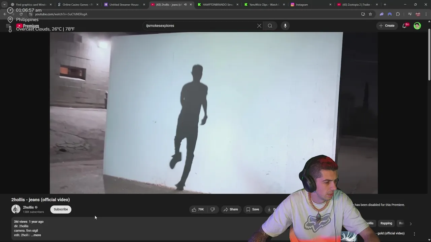Mute audio on the 2hollis jeans tab
The image size is (431, 242).
[x=185, y=5]
